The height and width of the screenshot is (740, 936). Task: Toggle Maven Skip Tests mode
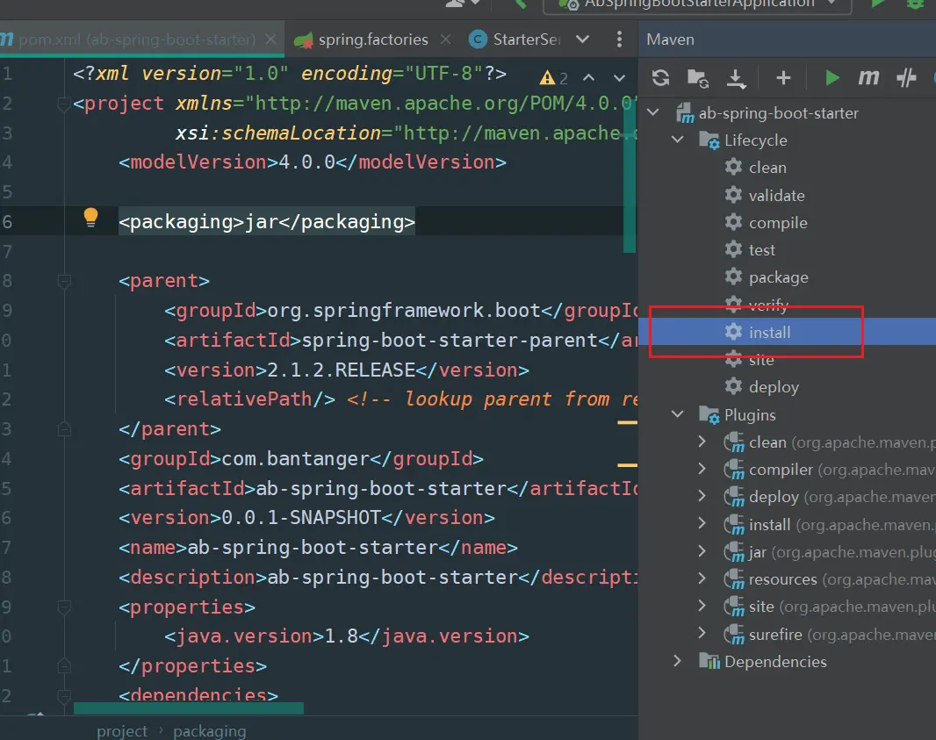(906, 78)
